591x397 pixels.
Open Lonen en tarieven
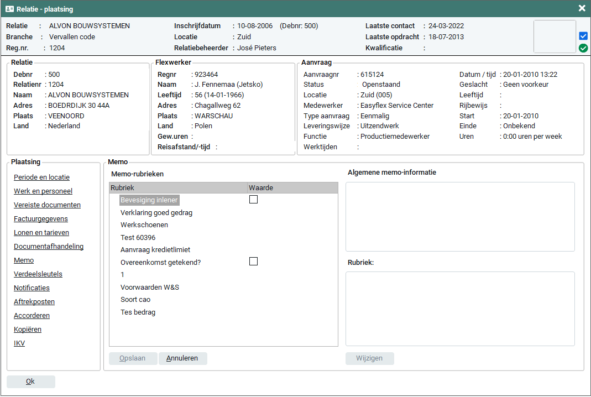[41, 233]
